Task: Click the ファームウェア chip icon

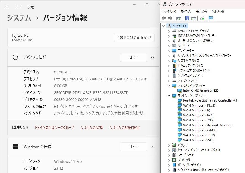Action: 174,155
